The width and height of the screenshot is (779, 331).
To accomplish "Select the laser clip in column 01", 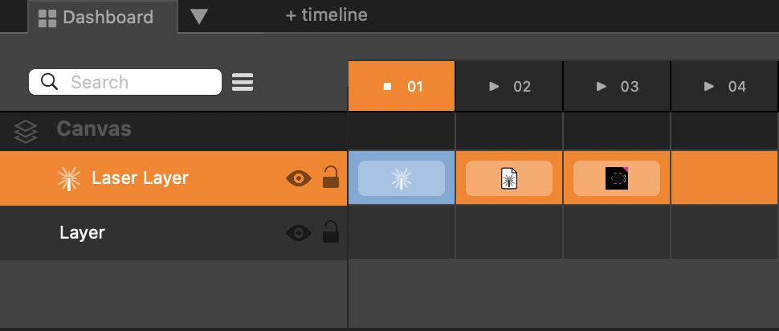I will point(402,178).
